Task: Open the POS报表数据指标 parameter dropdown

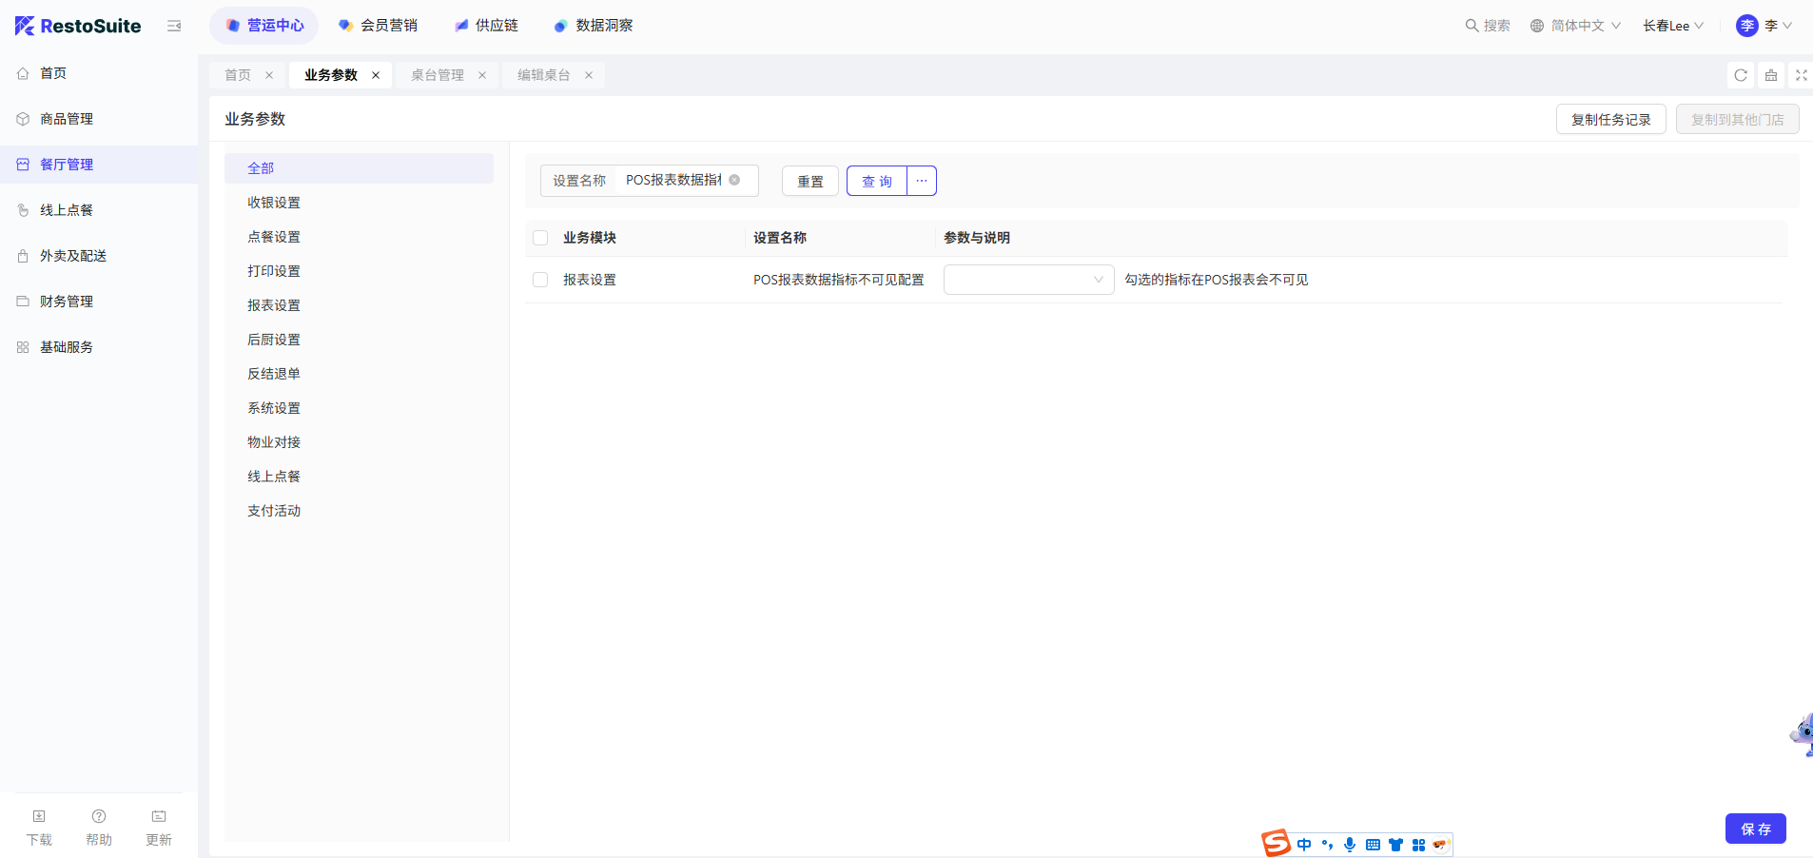Action: tap(1028, 280)
